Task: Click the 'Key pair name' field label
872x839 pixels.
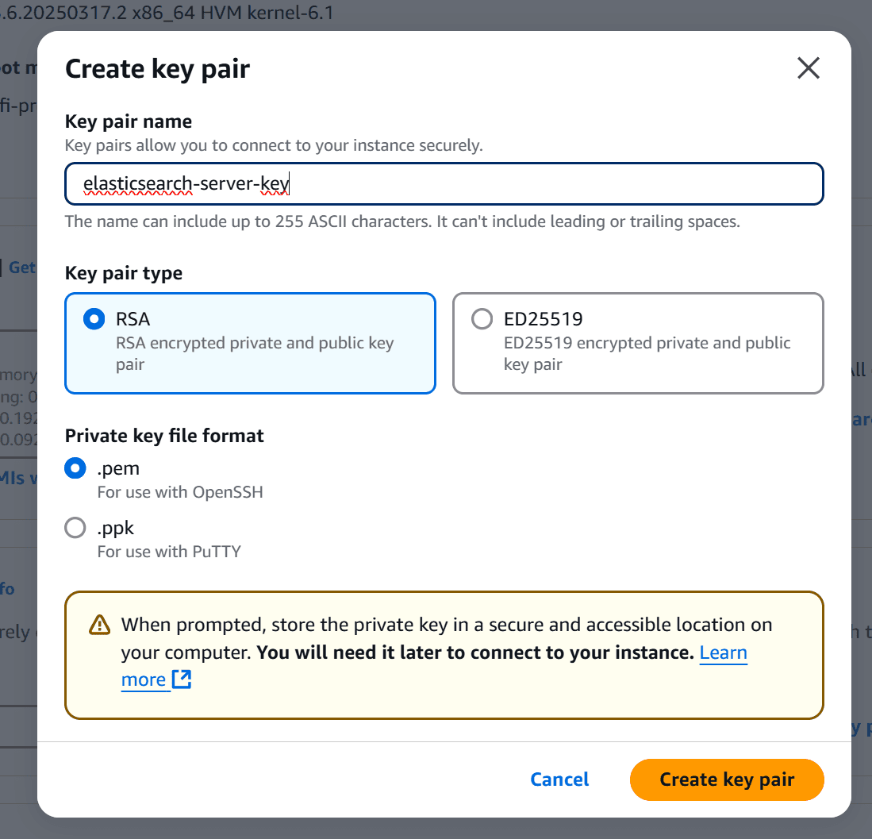Action: point(129,121)
